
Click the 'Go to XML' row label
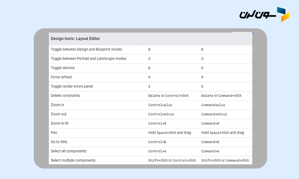click(59, 142)
